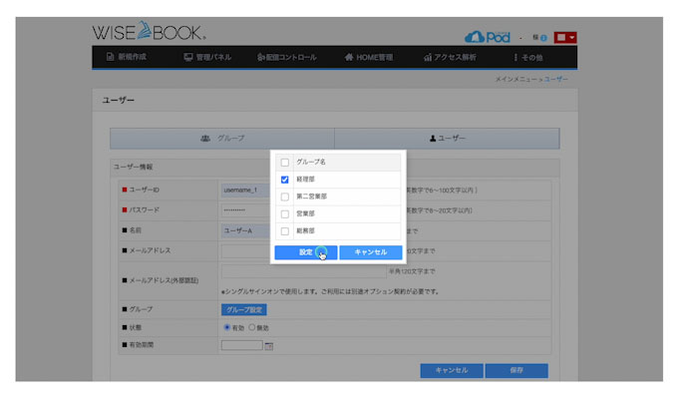Toggle the グループ名 select-all checkbox
Viewport: 688px width, 399px height.
[x=285, y=162]
